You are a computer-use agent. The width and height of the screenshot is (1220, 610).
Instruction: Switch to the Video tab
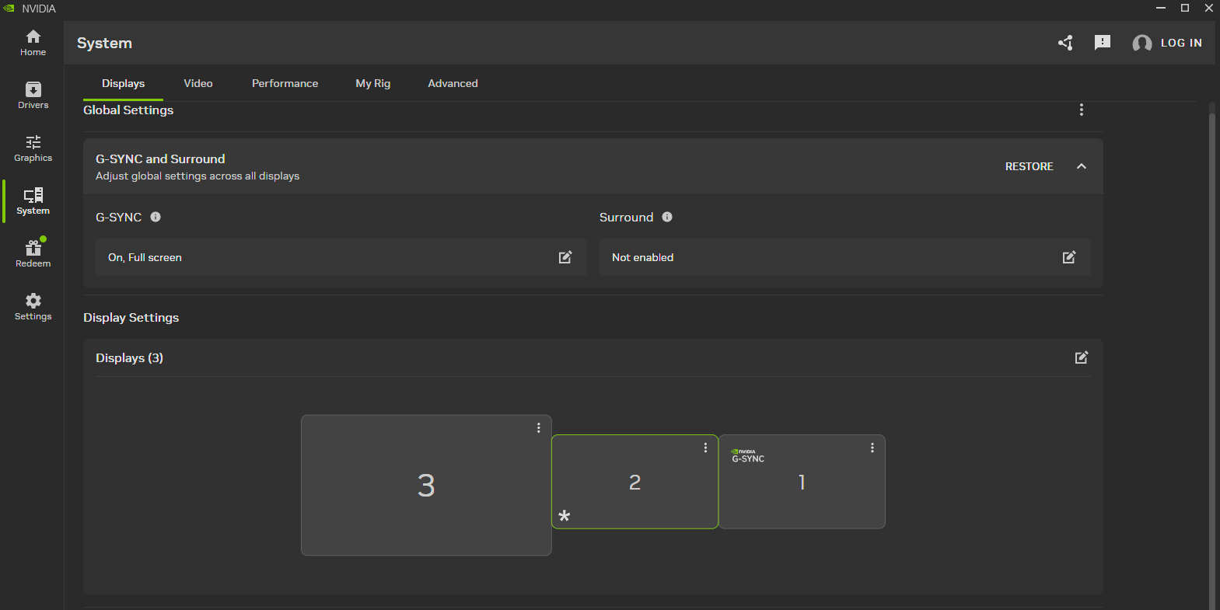click(x=198, y=83)
